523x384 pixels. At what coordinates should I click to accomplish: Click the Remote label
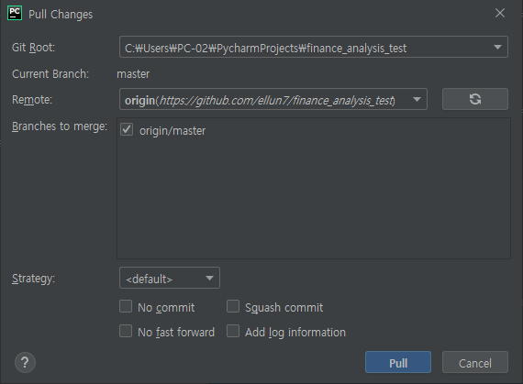[32, 100]
